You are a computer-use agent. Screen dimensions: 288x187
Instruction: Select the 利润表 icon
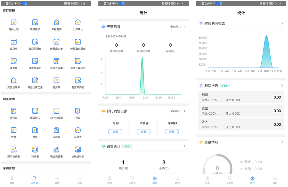tap(35, 150)
